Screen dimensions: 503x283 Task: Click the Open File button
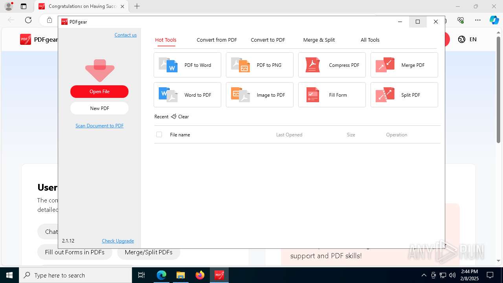pos(99,92)
